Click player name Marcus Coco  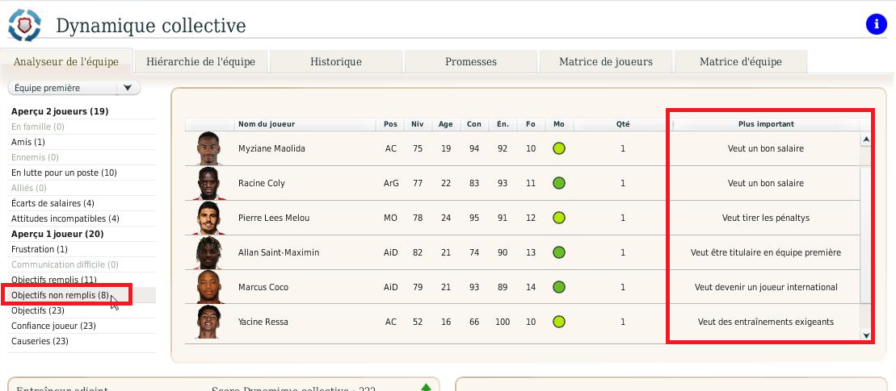coord(263,287)
